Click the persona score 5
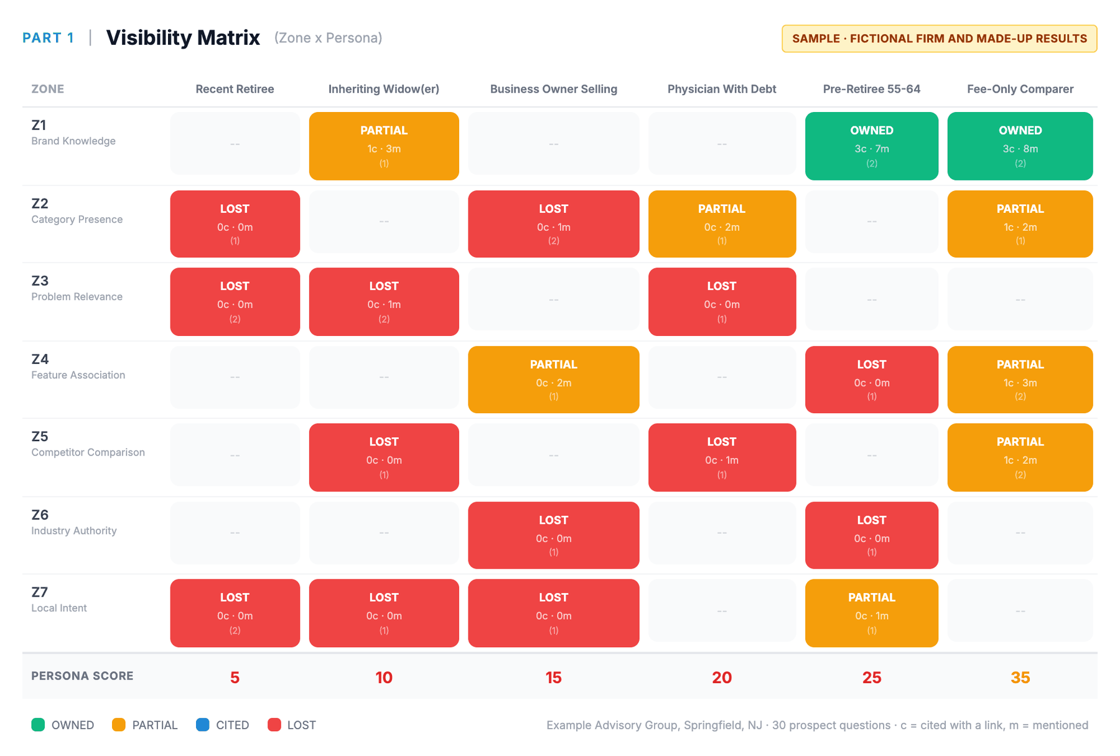The height and width of the screenshot is (756, 1120). coord(235,677)
